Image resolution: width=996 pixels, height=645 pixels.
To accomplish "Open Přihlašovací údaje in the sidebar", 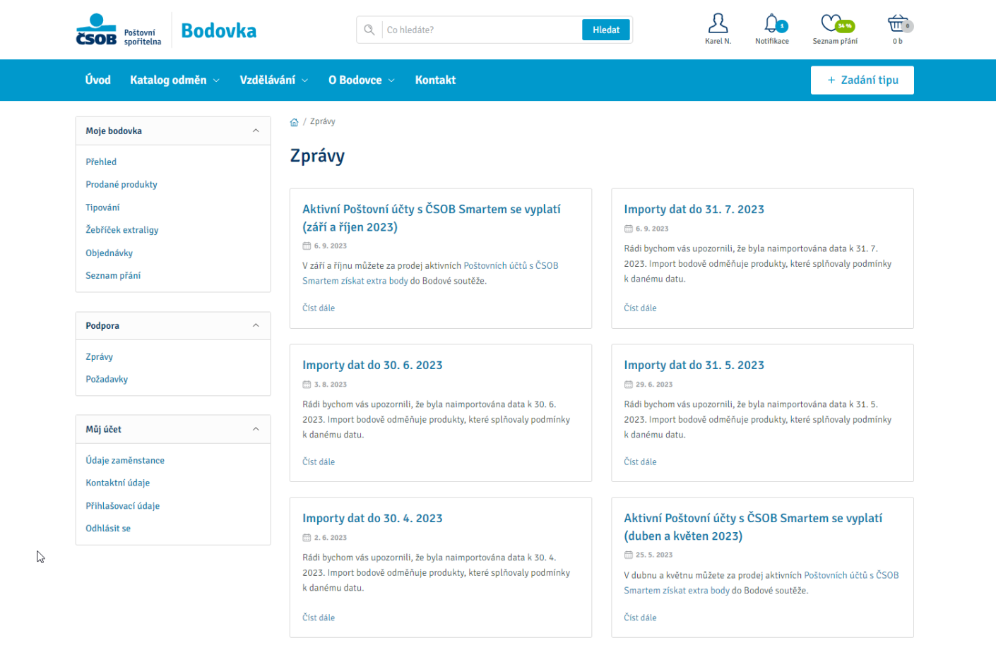I will pyautogui.click(x=123, y=506).
